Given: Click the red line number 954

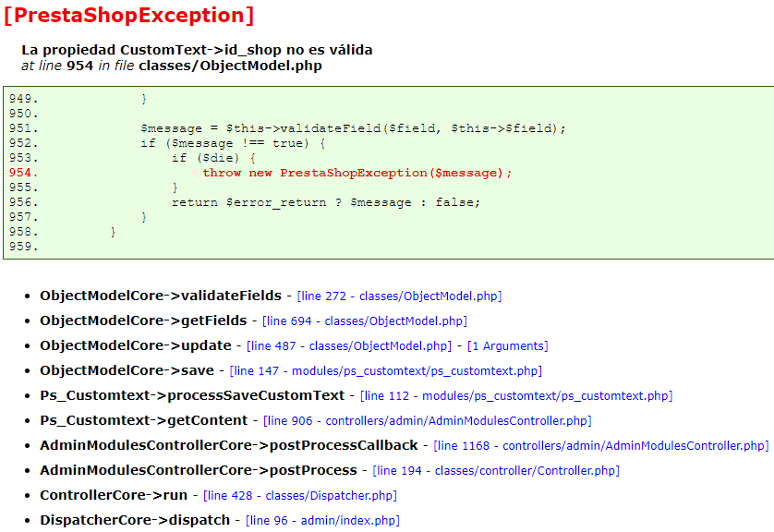Looking at the screenshot, I should (23, 173).
